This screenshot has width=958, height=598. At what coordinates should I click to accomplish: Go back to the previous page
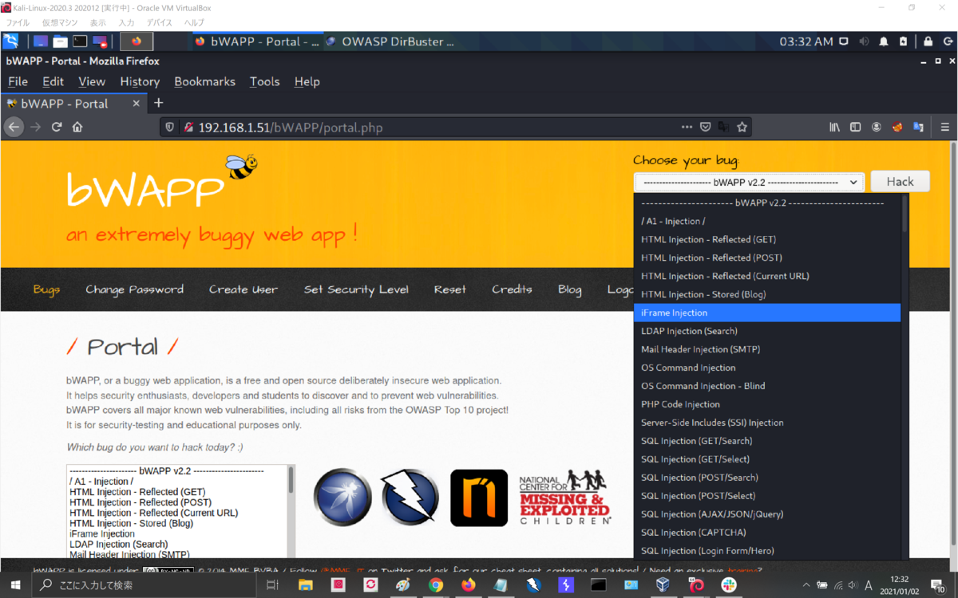coord(14,127)
